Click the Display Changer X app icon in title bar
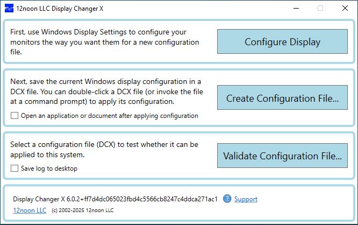 (x=9, y=9)
